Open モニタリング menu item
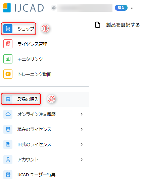The image size is (142, 185). 30,59
